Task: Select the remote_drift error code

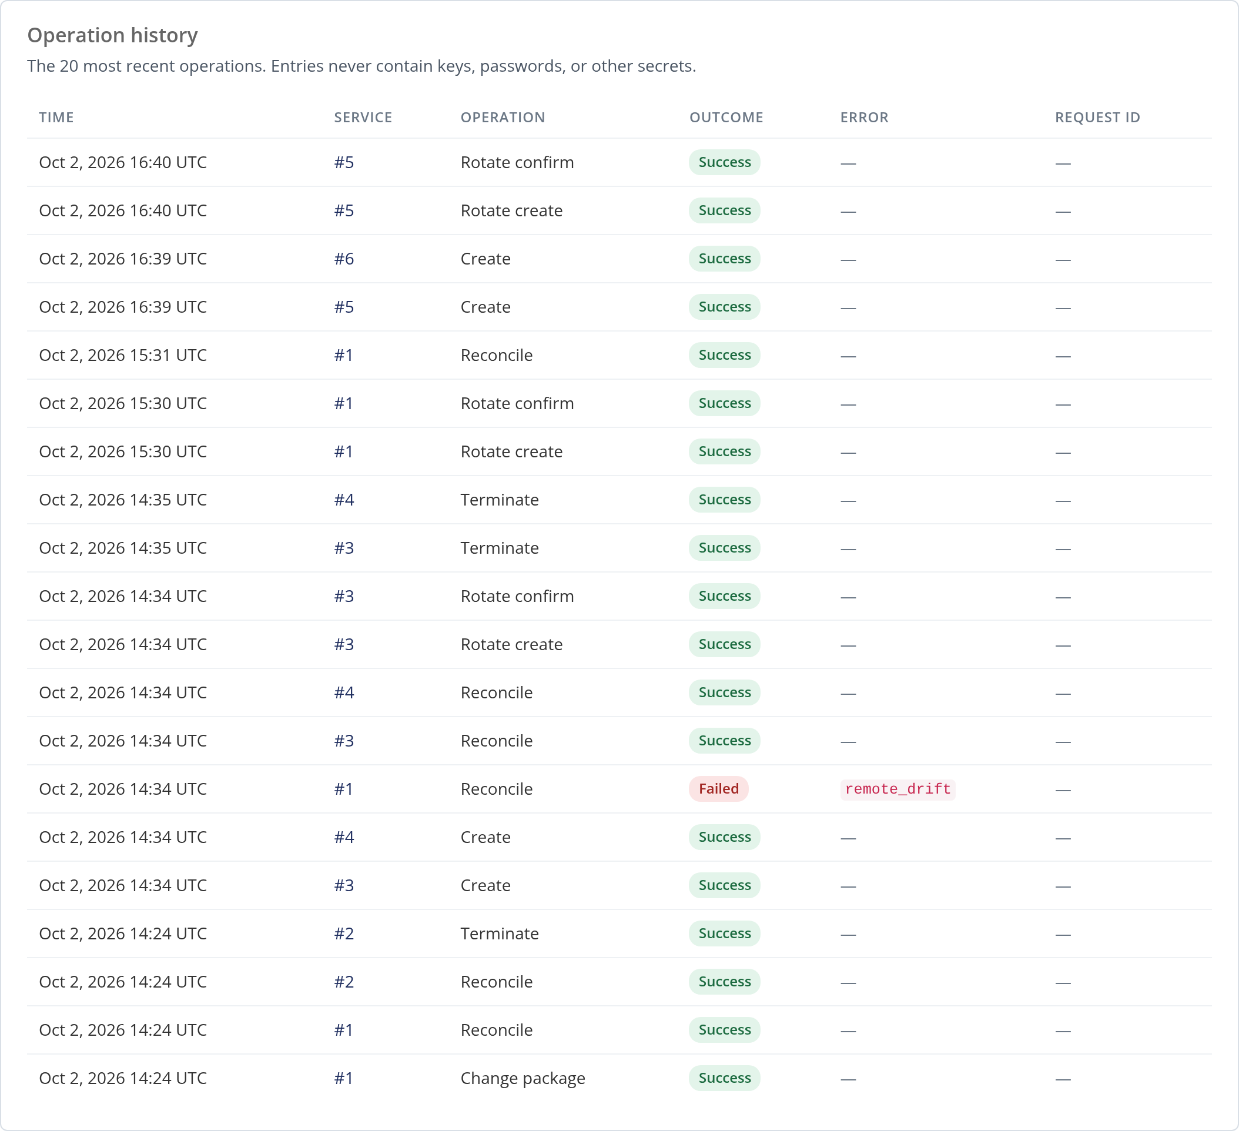Action: [x=898, y=789]
